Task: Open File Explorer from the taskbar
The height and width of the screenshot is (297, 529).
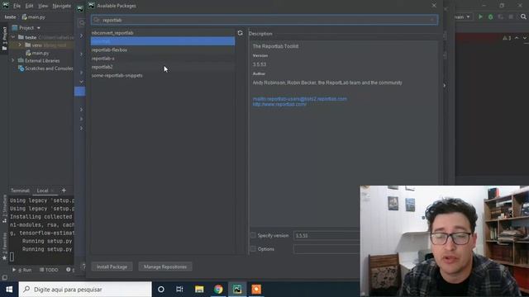Action: click(x=199, y=290)
